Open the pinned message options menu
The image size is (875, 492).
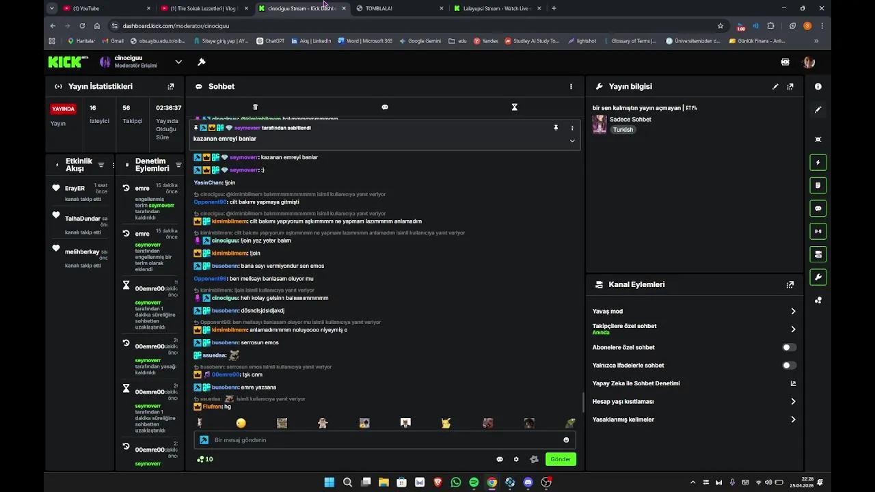[572, 128]
